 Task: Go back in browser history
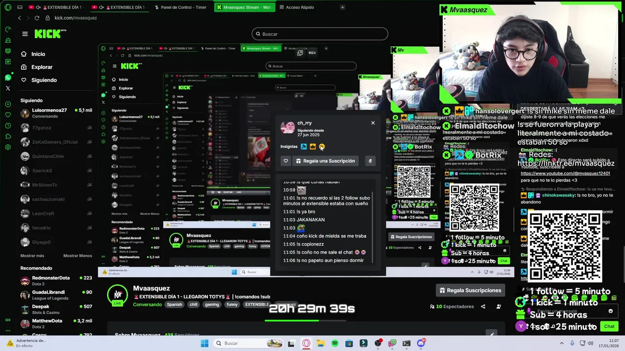click(20, 18)
